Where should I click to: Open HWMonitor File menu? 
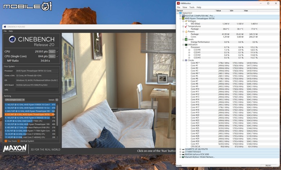coord(178,7)
